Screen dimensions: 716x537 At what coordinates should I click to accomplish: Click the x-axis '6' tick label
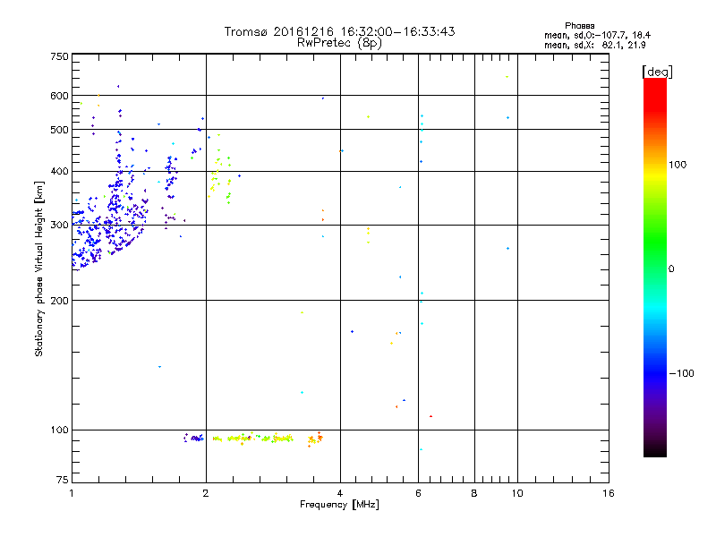(x=418, y=493)
